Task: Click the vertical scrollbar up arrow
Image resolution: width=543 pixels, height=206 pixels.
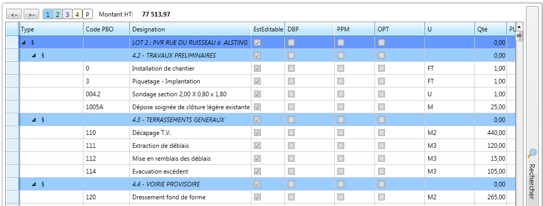Action: 519,26
